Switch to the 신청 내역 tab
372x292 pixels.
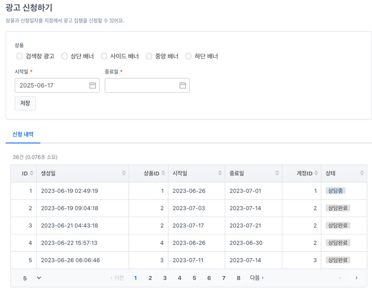coord(23,135)
